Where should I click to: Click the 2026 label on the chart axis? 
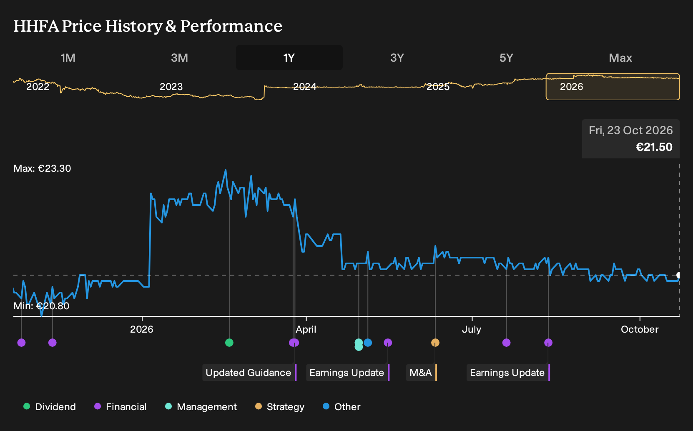[x=142, y=329]
